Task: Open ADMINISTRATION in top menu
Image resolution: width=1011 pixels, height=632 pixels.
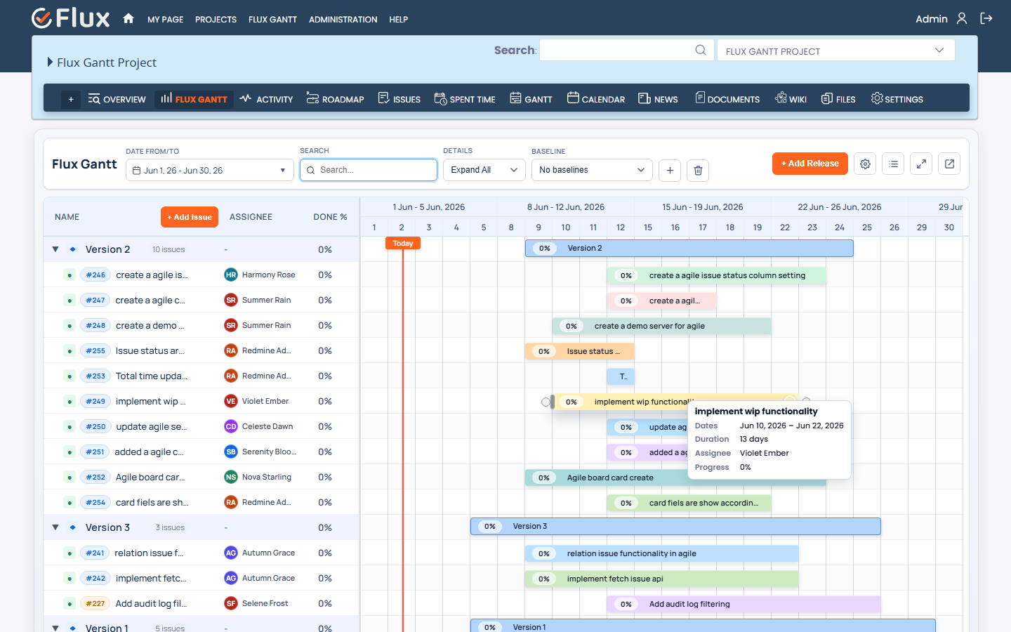Action: (343, 20)
